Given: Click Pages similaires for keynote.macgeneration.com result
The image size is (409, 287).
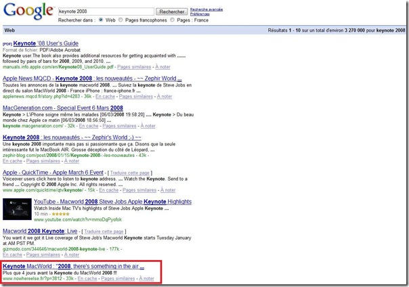Looking at the screenshot, I should click(x=119, y=126).
